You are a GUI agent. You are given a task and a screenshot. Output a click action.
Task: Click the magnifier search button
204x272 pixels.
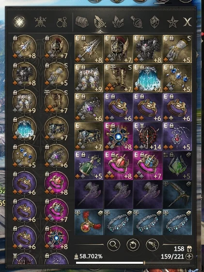coord(113,245)
